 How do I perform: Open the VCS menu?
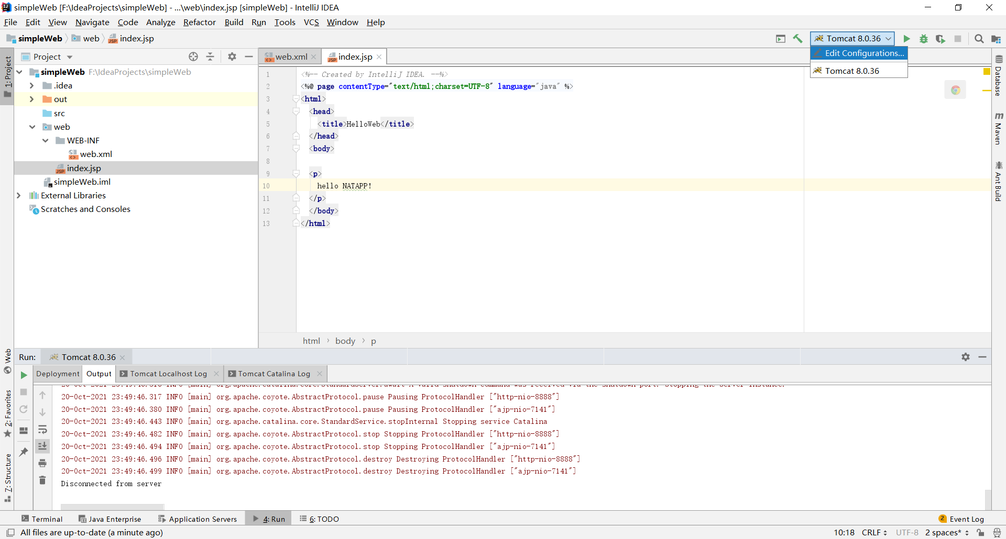[x=311, y=22]
